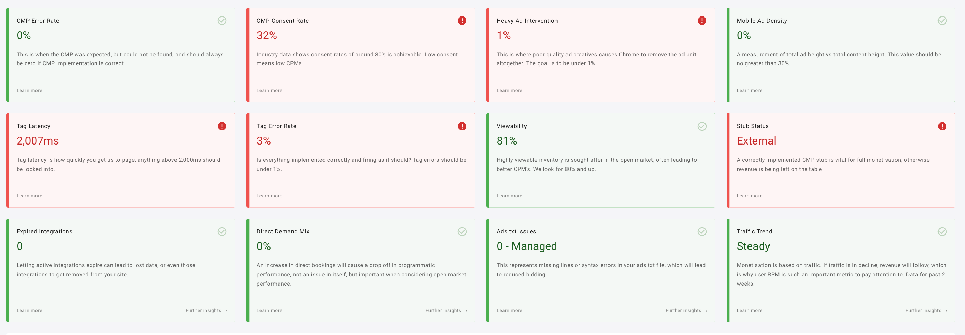Click the Viewability checkmark status icon
Screen dimensions: 965x335
(702, 126)
